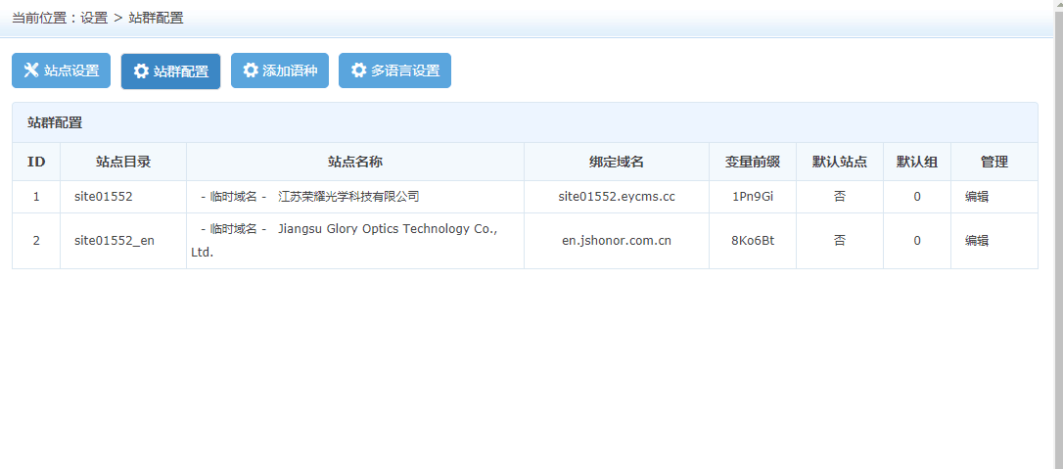The image size is (1063, 469).
Task: Click the wrench icon on 站点设置 button
Action: [x=31, y=70]
